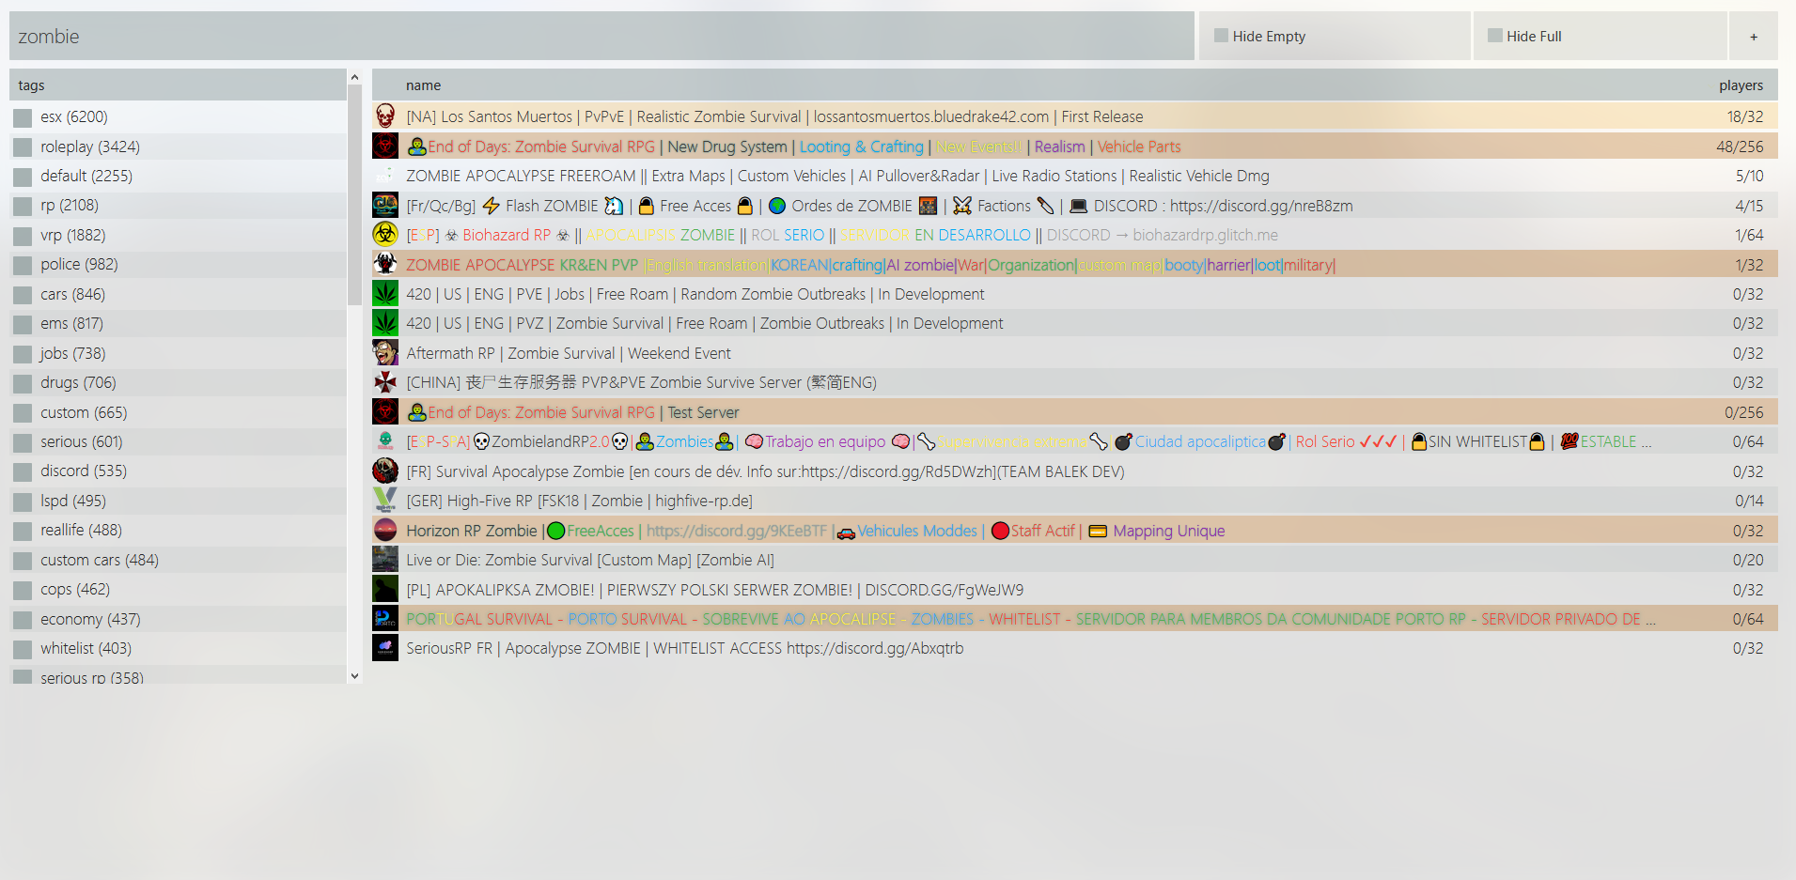This screenshot has width=1796, height=880.
Task: Click the Live or Die server thumbnail icon
Action: [385, 560]
